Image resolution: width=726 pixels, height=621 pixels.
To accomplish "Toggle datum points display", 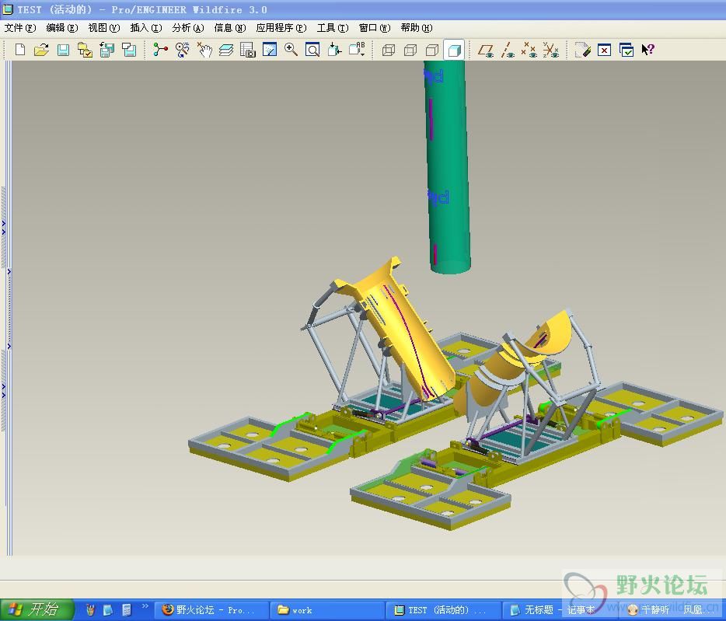I will click(x=529, y=50).
